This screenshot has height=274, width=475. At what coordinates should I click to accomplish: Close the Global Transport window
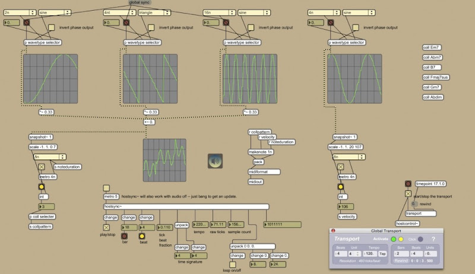(x=333, y=231)
